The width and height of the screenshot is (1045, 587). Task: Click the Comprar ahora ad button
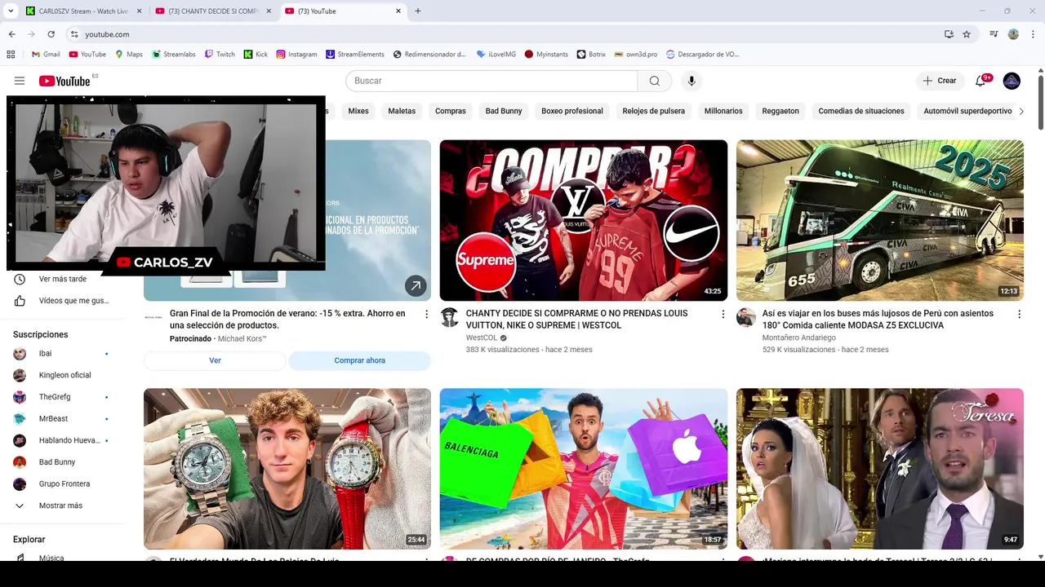pyautogui.click(x=359, y=360)
